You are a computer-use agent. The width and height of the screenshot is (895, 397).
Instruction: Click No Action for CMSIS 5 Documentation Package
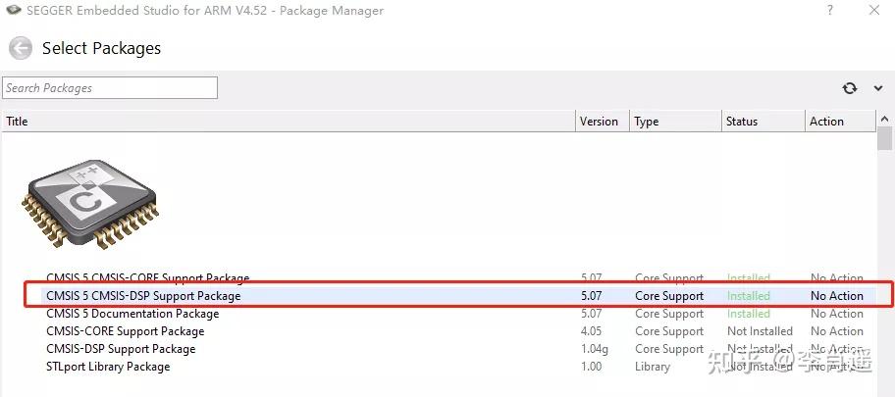836,314
